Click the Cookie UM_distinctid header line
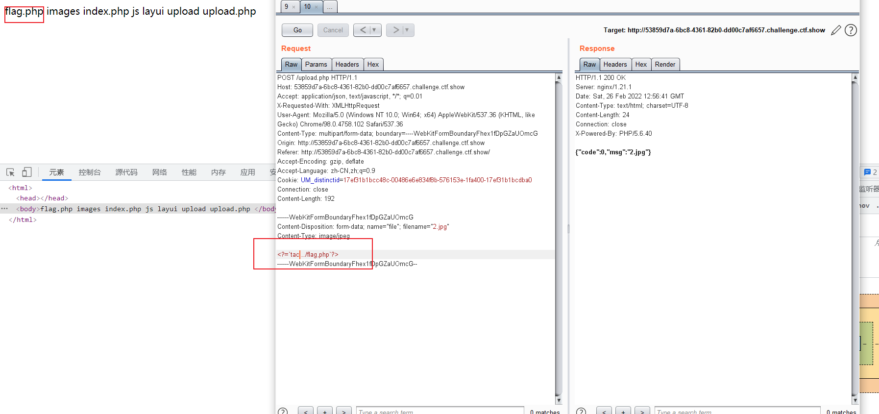This screenshot has width=879, height=414. (x=405, y=180)
